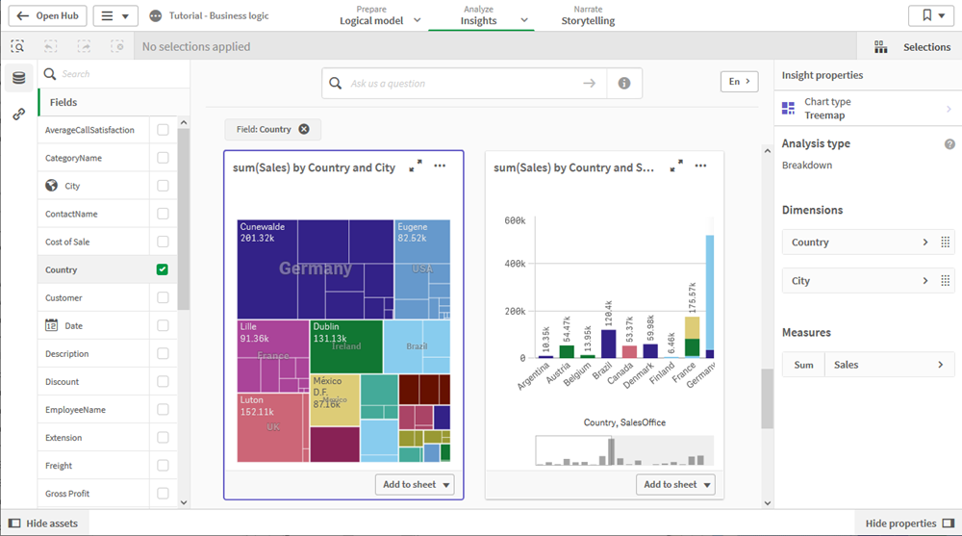
Task: Click the info icon beside the question box
Action: [x=624, y=84]
